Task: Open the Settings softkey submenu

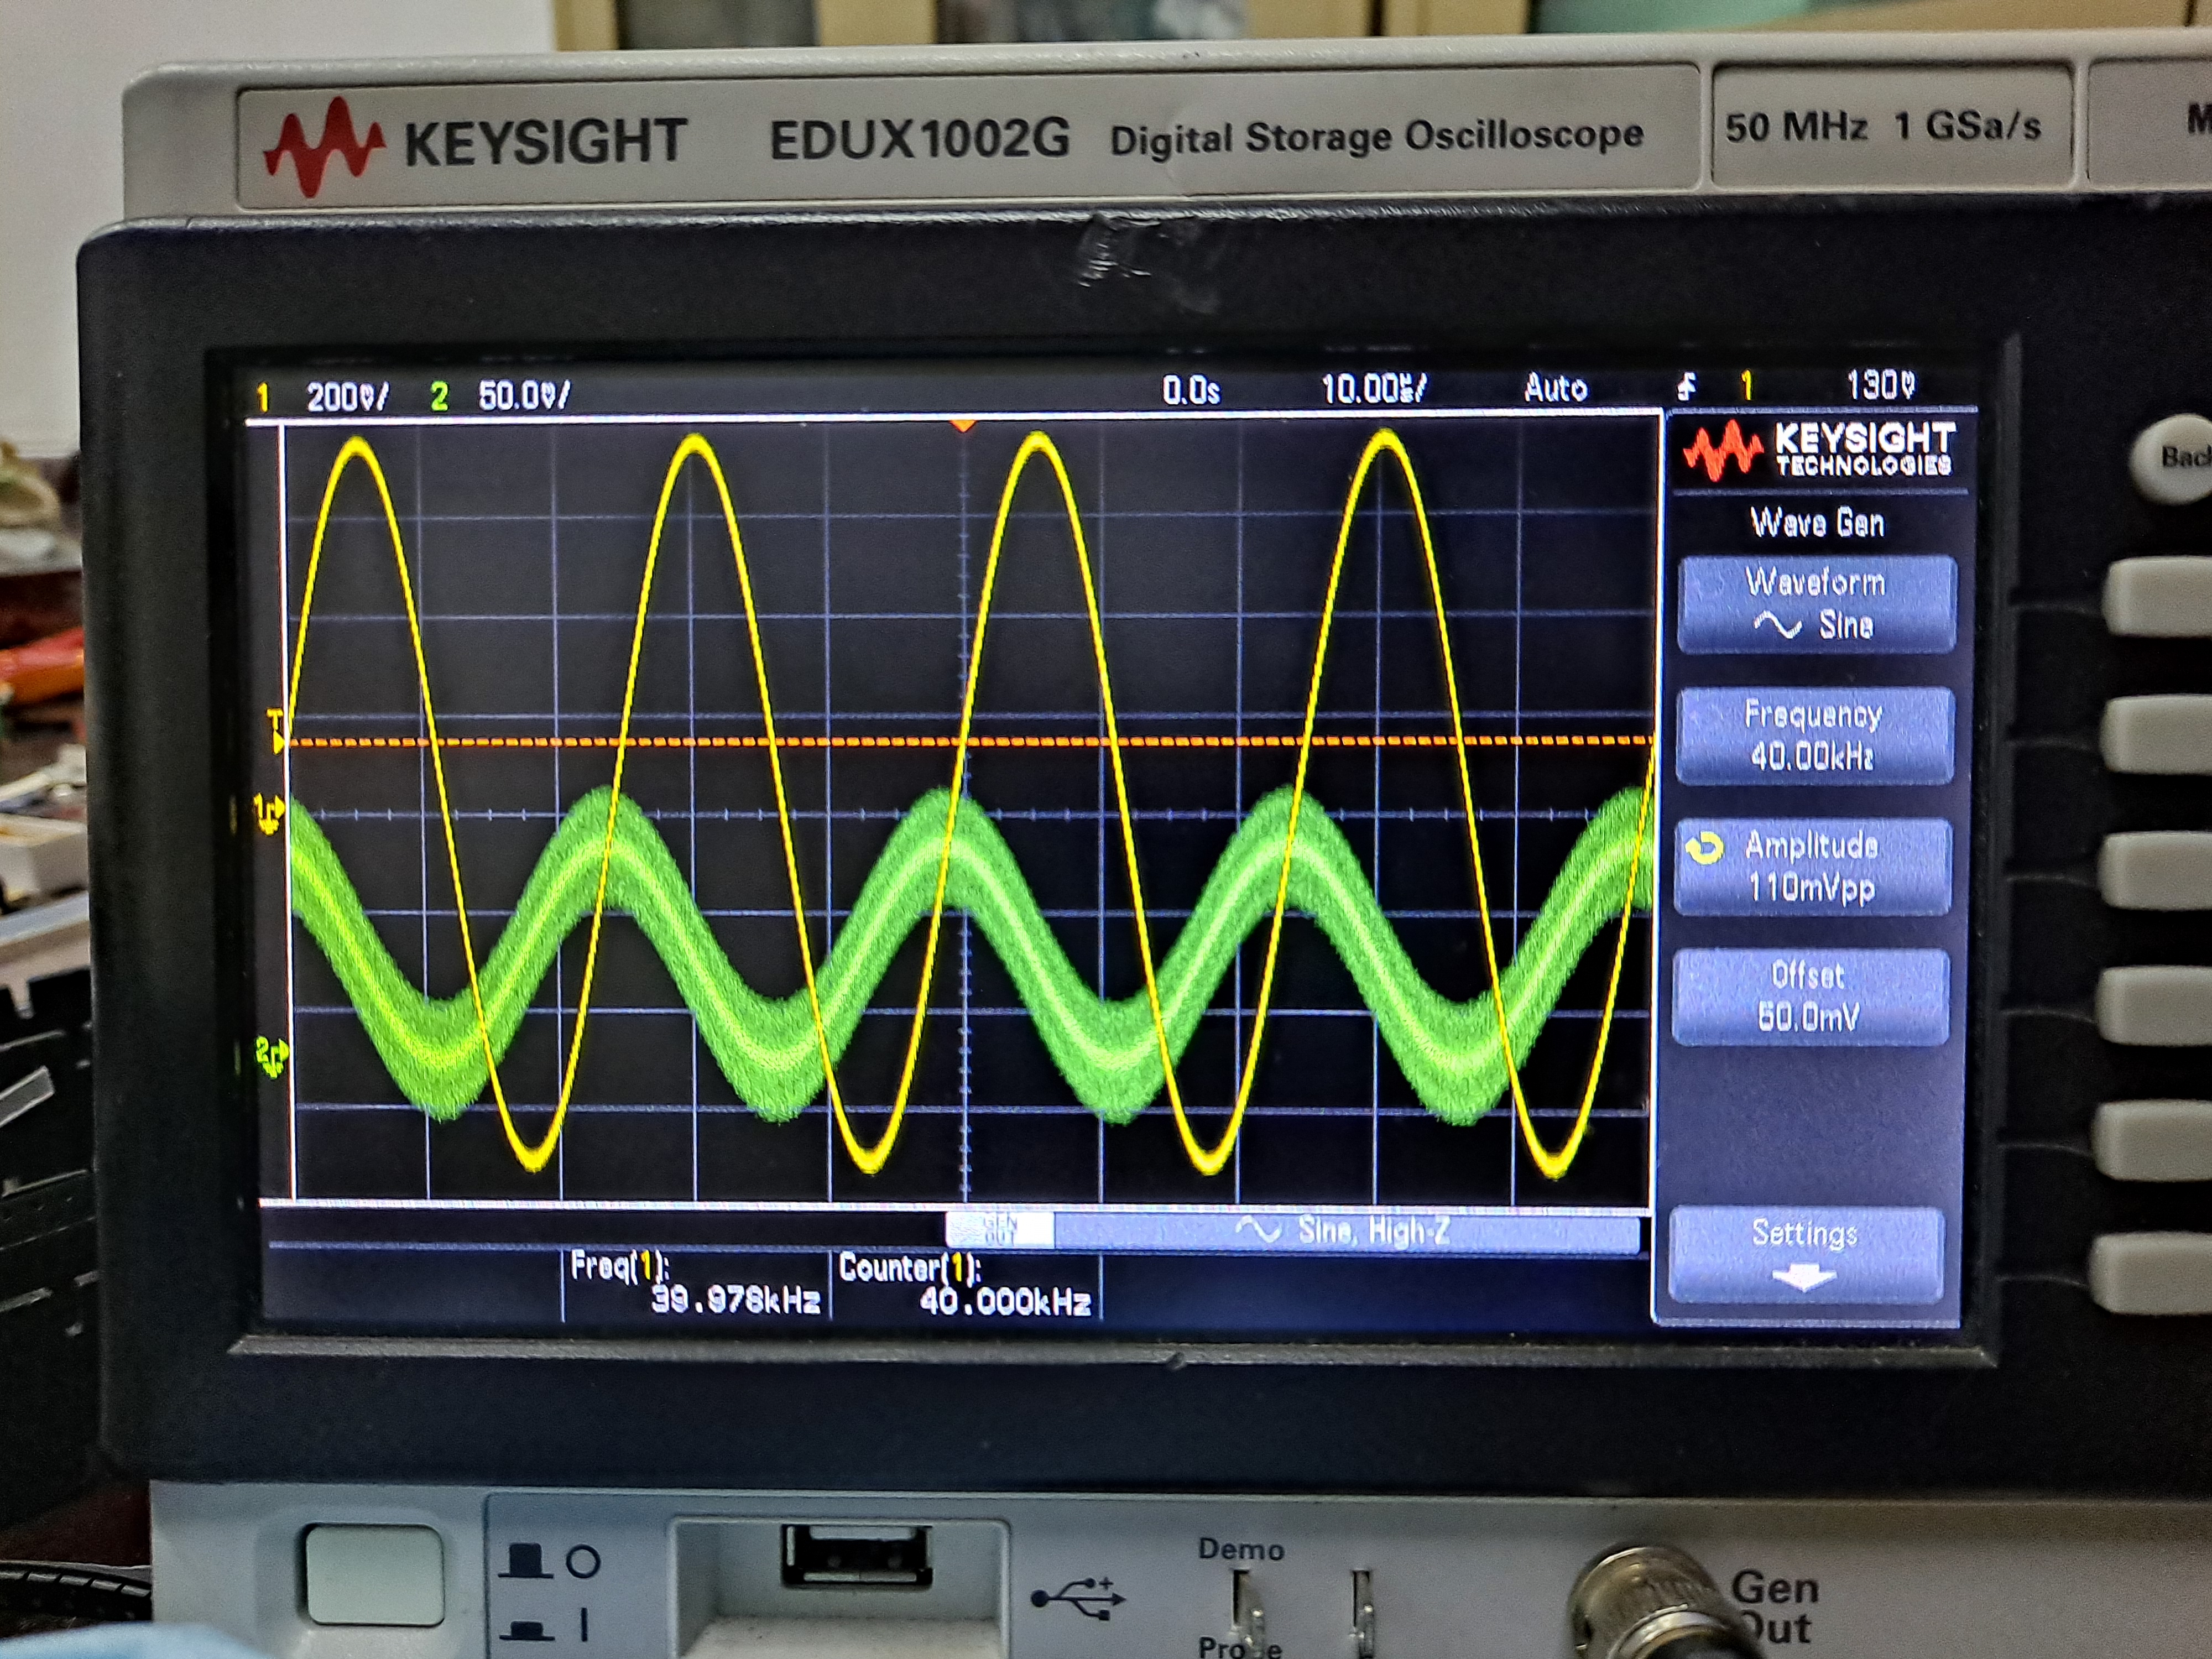Action: pyautogui.click(x=1806, y=1255)
